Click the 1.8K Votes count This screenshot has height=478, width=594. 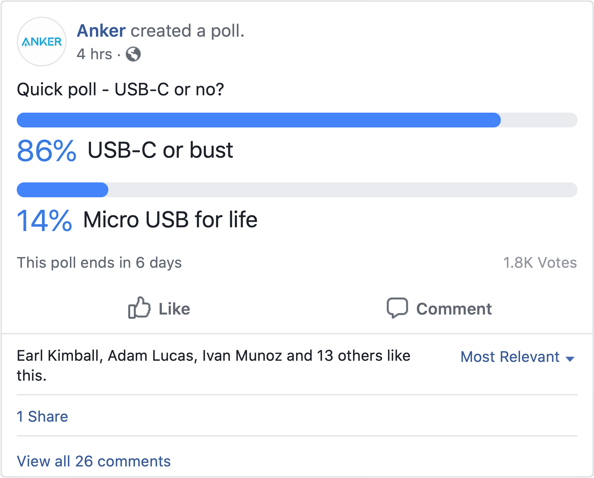tap(540, 263)
